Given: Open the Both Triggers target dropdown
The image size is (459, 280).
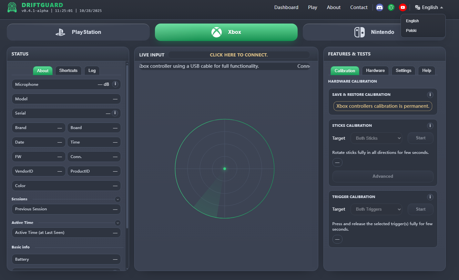Looking at the screenshot, I should click(x=376, y=209).
